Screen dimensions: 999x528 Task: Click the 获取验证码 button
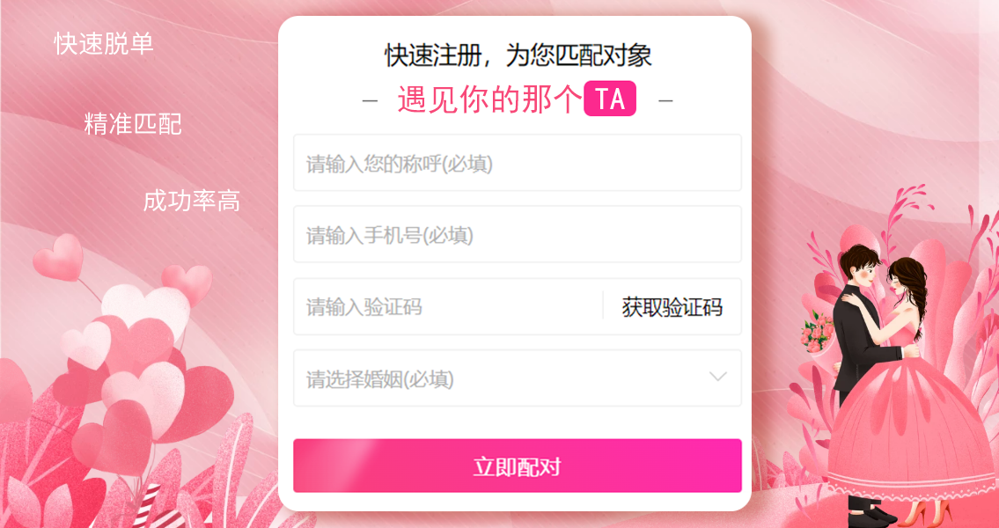point(672,307)
